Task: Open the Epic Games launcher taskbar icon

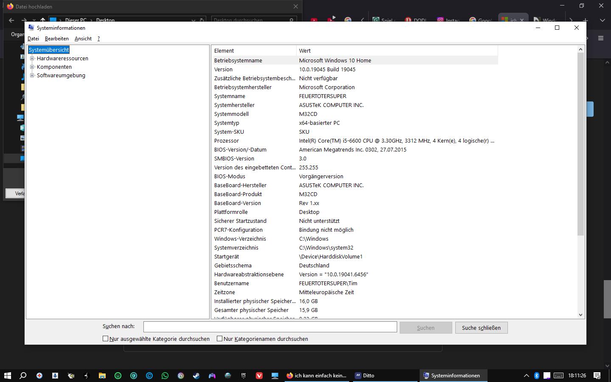Action: [x=244, y=376]
